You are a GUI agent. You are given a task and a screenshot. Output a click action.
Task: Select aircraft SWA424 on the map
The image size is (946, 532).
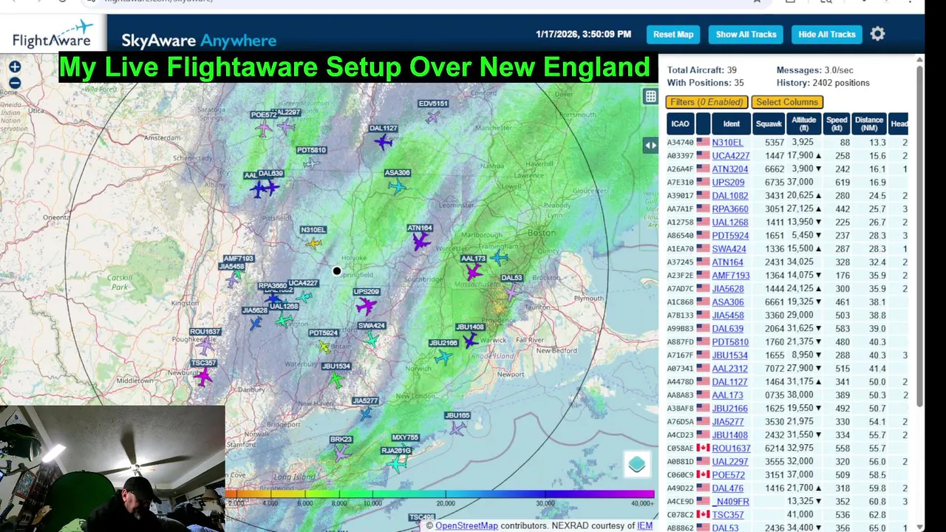(371, 339)
